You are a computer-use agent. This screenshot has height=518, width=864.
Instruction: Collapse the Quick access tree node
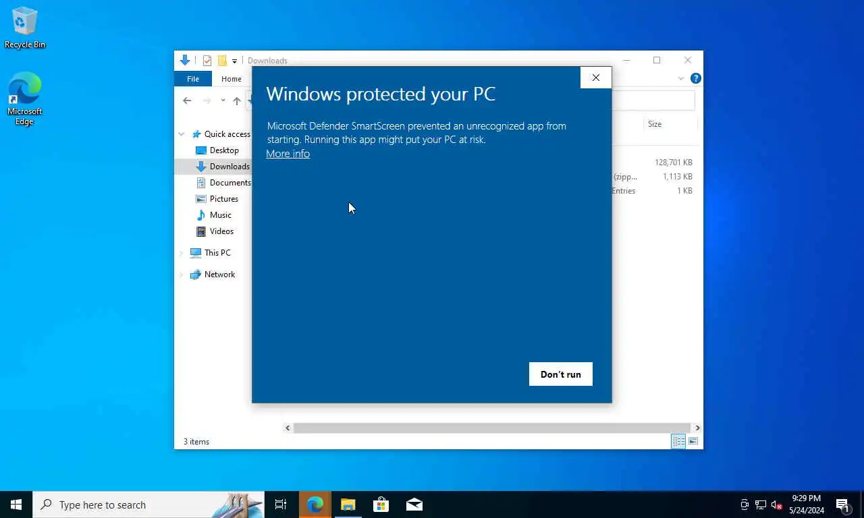pyautogui.click(x=182, y=134)
